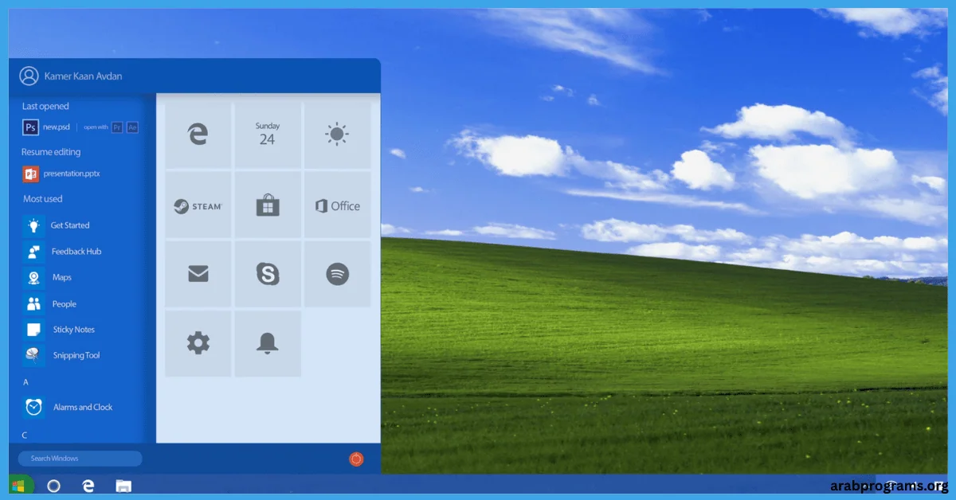
Task: Click the letter A section header
Action: 25,382
